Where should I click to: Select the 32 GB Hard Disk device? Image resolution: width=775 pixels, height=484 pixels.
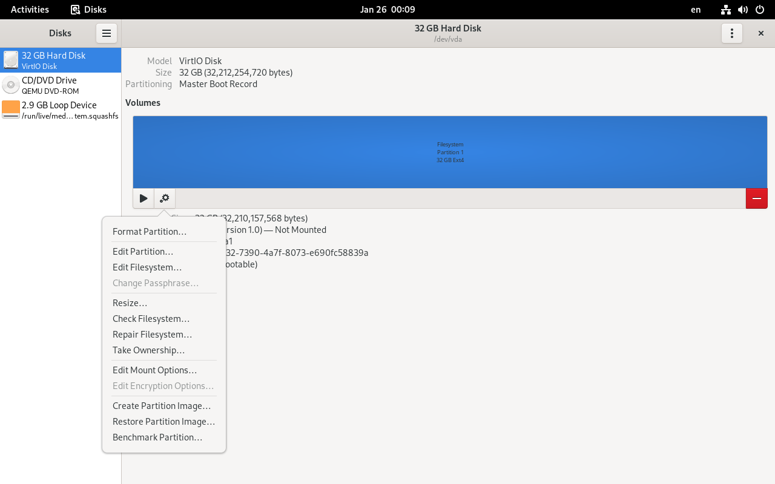[x=61, y=60]
